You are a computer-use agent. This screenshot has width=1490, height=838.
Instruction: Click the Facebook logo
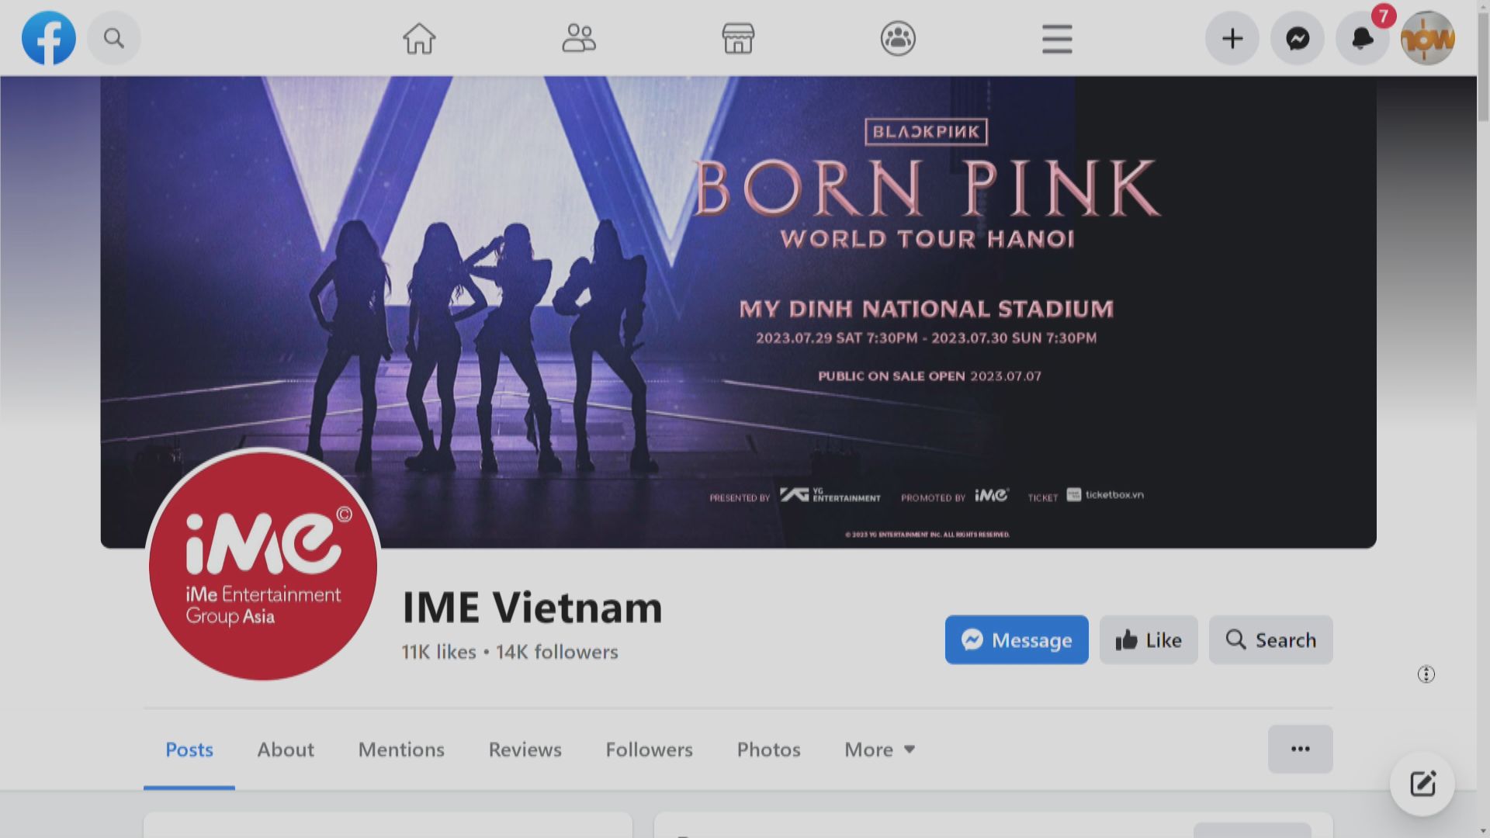point(48,37)
